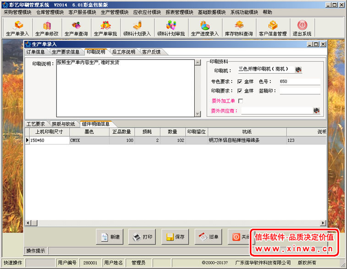Switch to 订单信息 tab
Screen dimensions: 347x269
36,52
